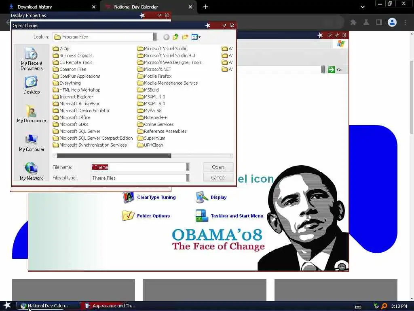Select the Online Services folder
Viewport: 414px width, 311px height.
(156, 124)
